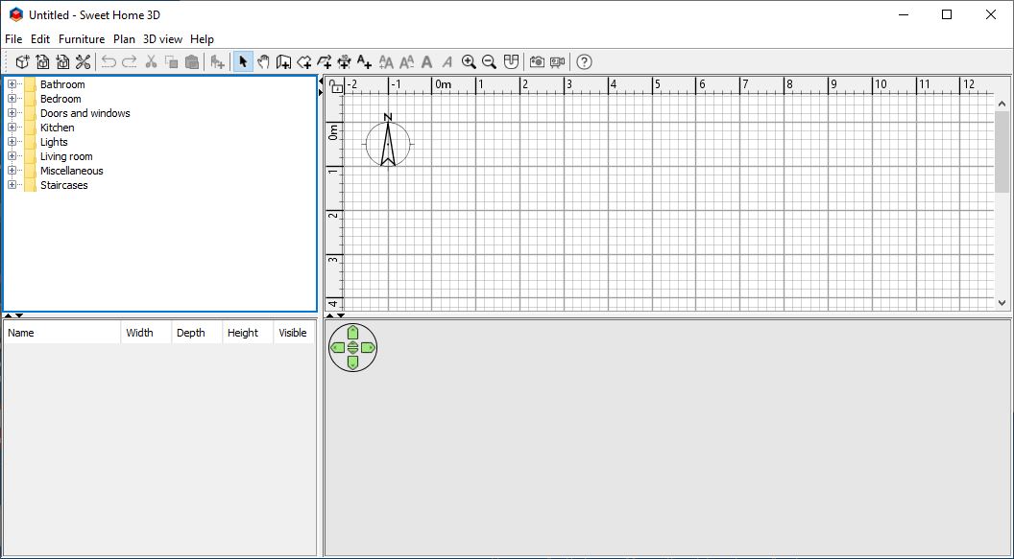
Task: Move 3D view backward with down arrow
Action: click(352, 362)
